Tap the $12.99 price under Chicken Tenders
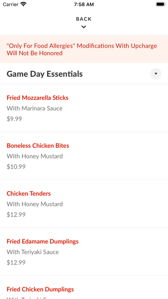This screenshot has height=299, width=168. pyautogui.click(x=16, y=214)
